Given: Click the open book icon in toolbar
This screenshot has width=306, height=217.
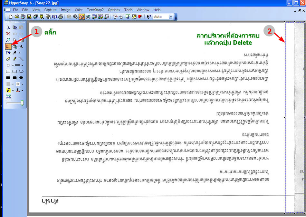Looking at the screenshot, I should [x=54, y=17].
